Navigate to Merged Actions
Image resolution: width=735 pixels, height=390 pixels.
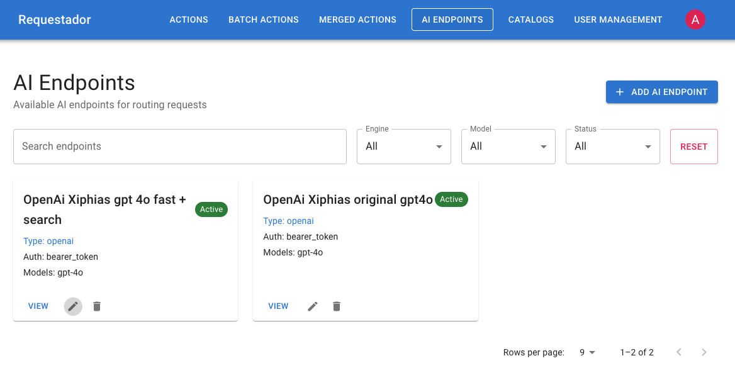coord(357,19)
